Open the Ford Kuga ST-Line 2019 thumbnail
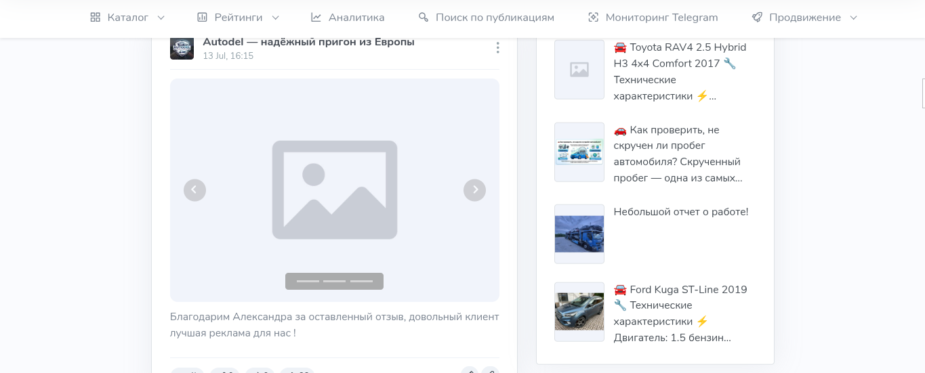This screenshot has height=373, width=925. pyautogui.click(x=579, y=311)
